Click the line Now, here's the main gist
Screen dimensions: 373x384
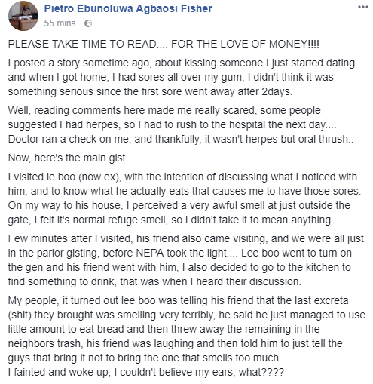click(71, 158)
